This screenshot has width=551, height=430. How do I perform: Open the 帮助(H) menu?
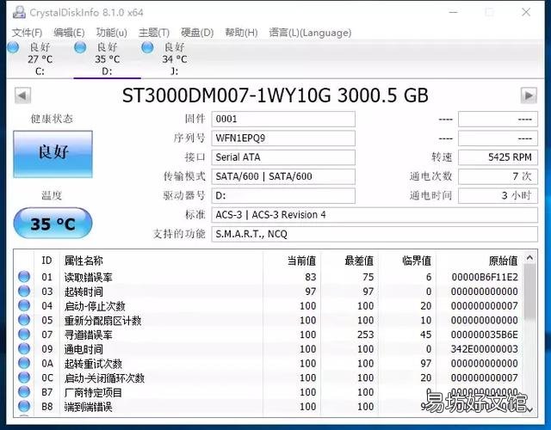coord(241,33)
